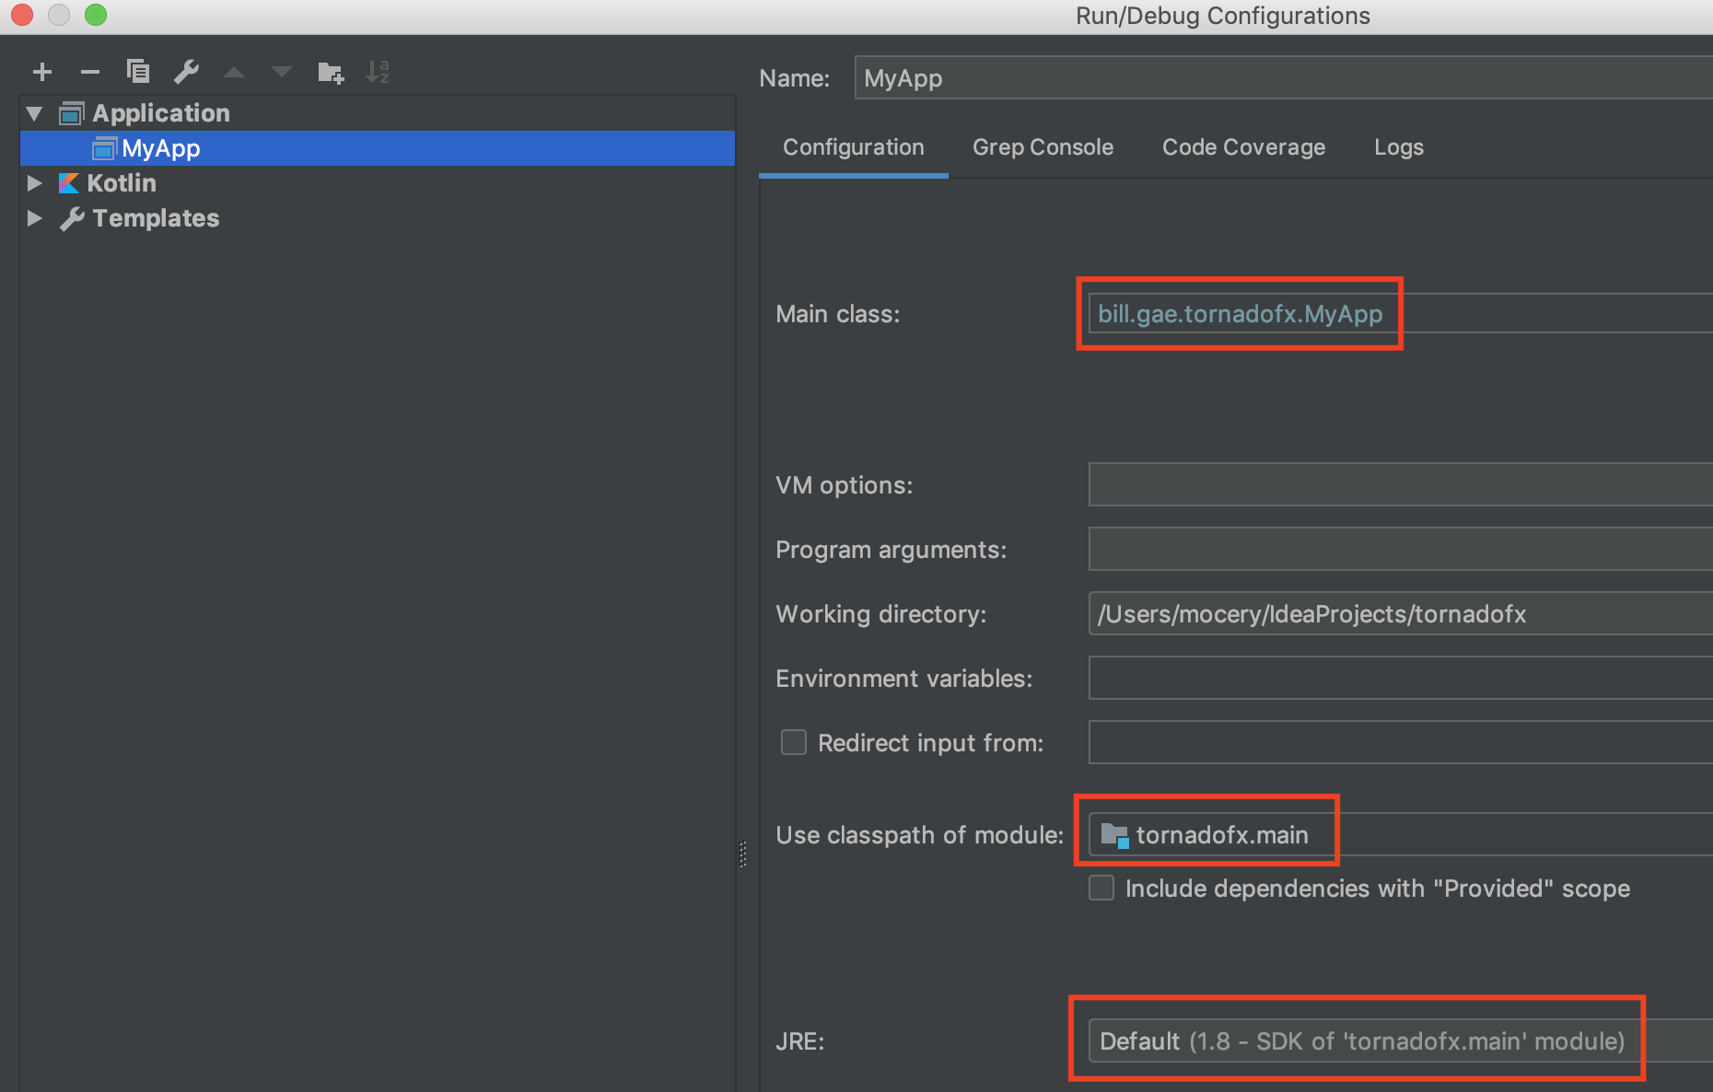Open the Grep Console tab
The height and width of the screenshot is (1092, 1713).
(x=1043, y=147)
